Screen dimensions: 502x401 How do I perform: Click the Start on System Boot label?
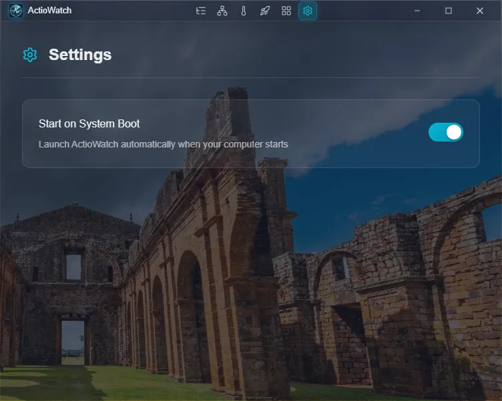click(89, 123)
